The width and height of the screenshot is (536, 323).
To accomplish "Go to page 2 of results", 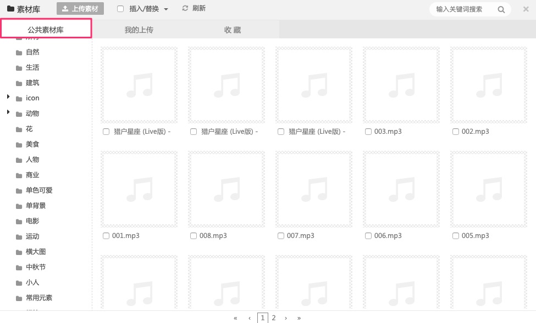I will 273,318.
